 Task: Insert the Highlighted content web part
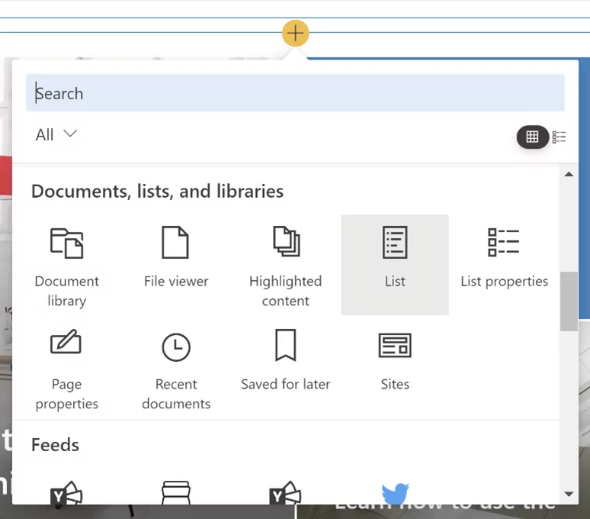(x=285, y=265)
